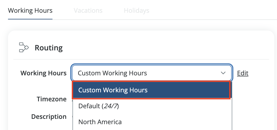The width and height of the screenshot is (277, 130).
Task: Expand the Working Hours dropdown chevron
Action: point(223,73)
